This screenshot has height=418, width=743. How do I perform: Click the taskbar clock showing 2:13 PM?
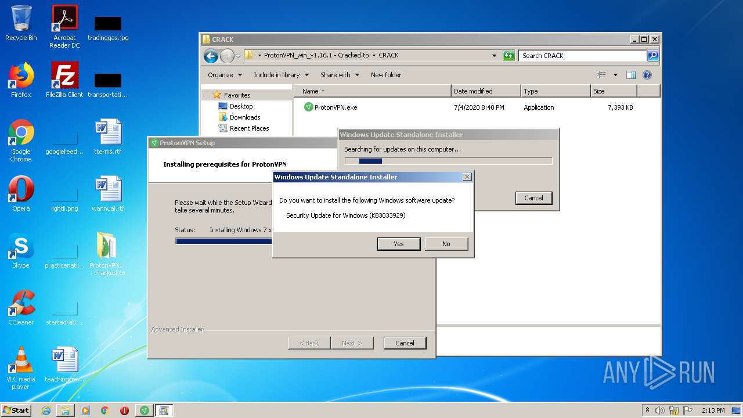pyautogui.click(x=713, y=410)
